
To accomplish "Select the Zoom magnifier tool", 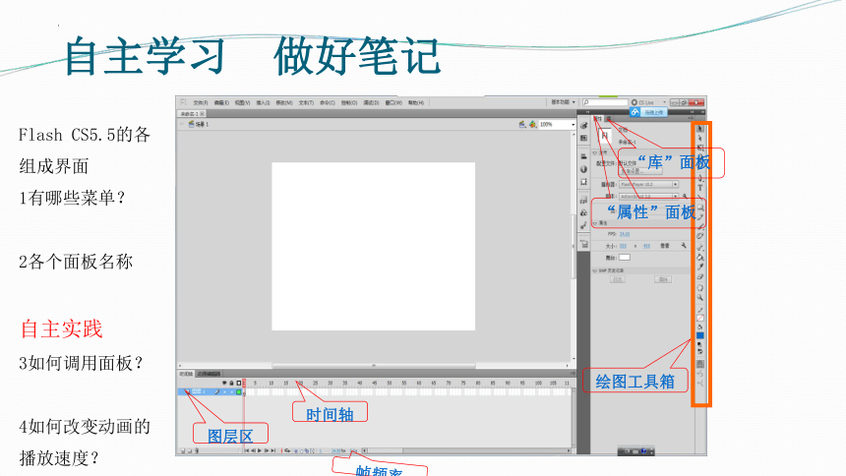I will pyautogui.click(x=699, y=297).
